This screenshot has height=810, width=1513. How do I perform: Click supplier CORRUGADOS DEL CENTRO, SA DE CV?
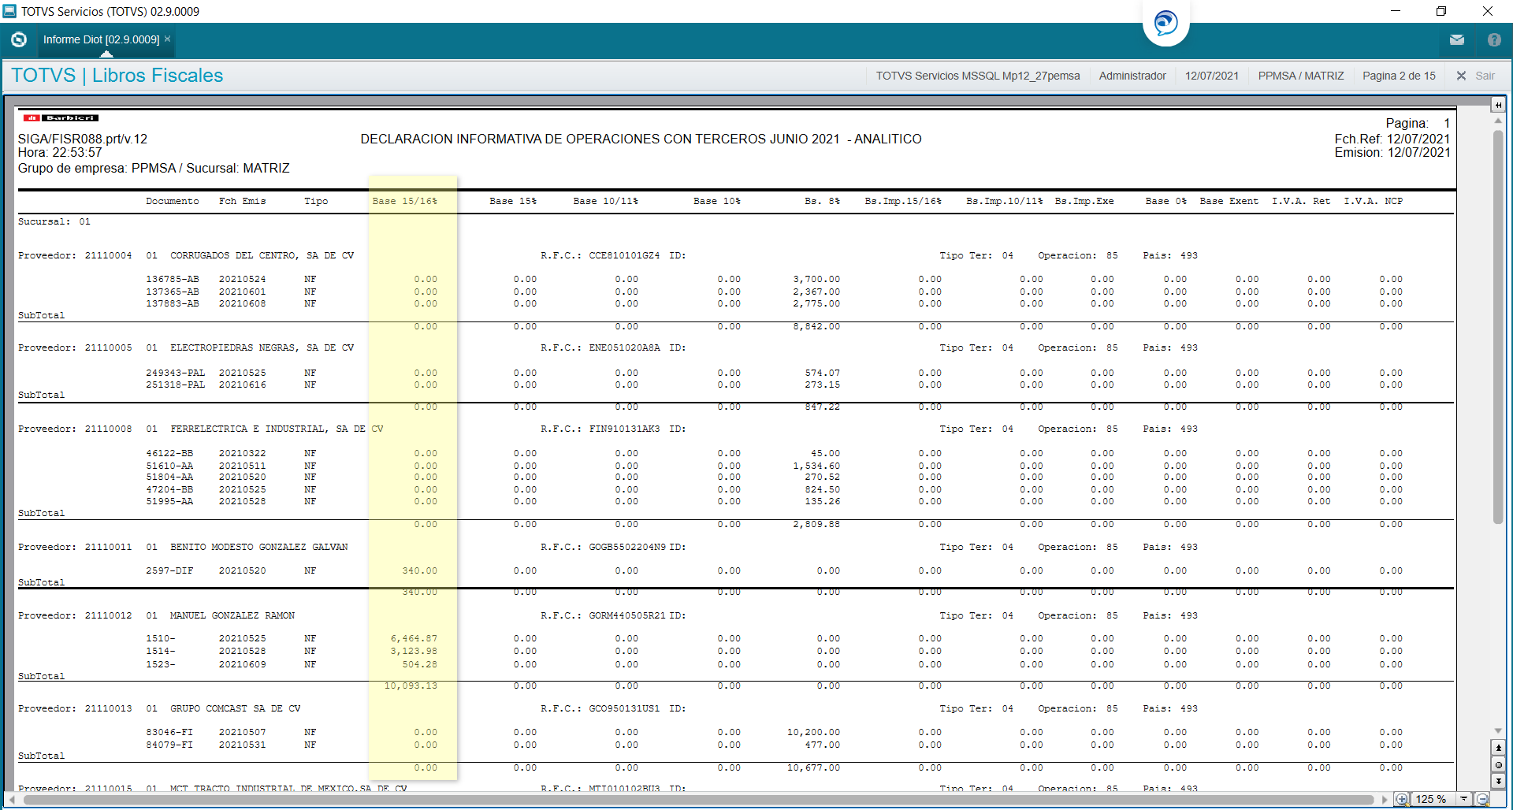point(262,255)
